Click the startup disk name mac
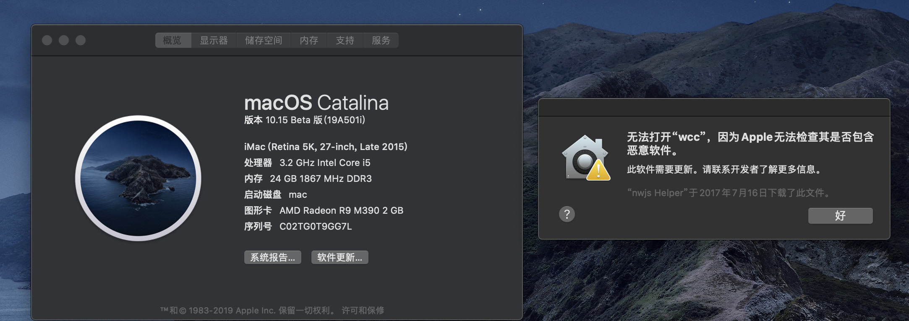909x321 pixels. point(298,194)
